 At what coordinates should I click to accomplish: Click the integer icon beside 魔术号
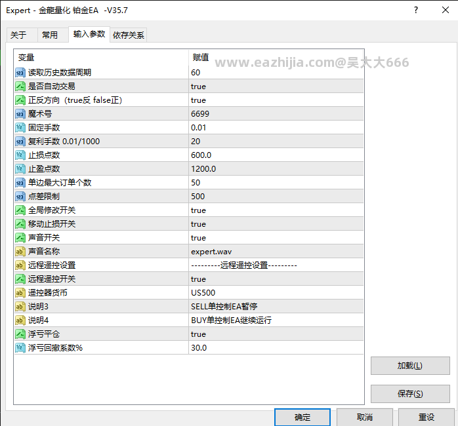pos(20,114)
